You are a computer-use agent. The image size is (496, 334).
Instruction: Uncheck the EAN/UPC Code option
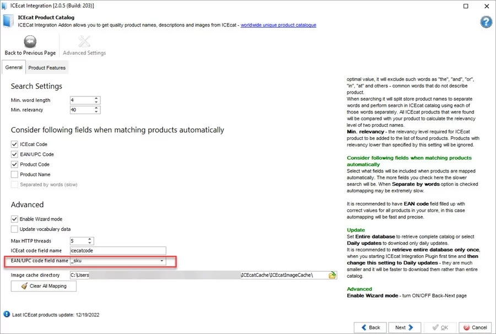(x=14, y=154)
